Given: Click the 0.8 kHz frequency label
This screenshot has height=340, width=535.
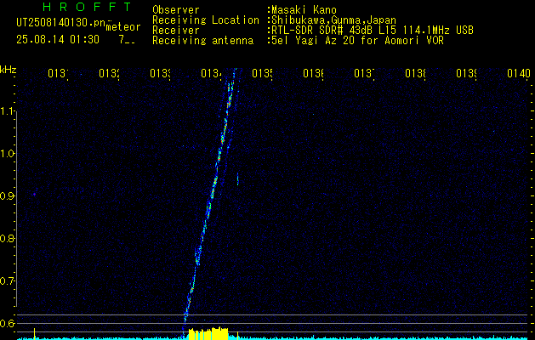Looking at the screenshot, I should click(7, 238).
